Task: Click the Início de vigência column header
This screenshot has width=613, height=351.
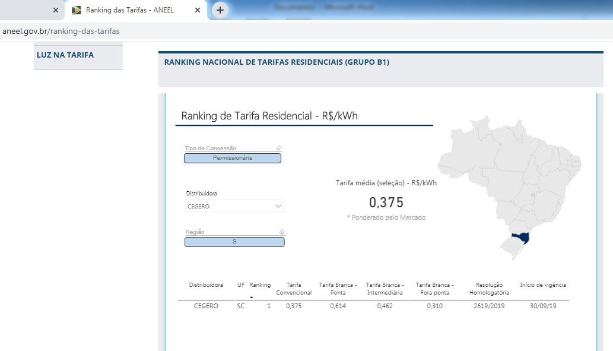Action: coord(542,285)
